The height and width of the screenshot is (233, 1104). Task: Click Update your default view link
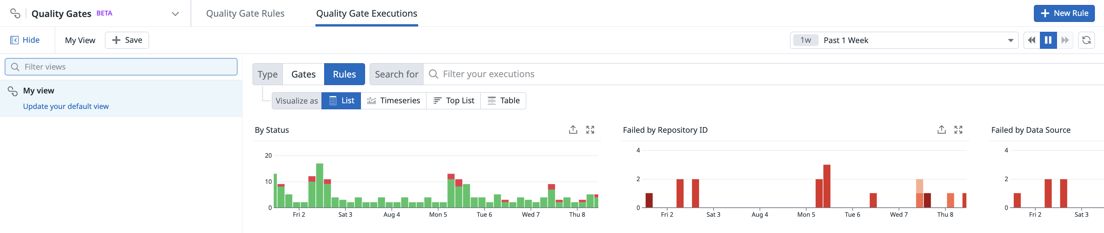pos(66,106)
